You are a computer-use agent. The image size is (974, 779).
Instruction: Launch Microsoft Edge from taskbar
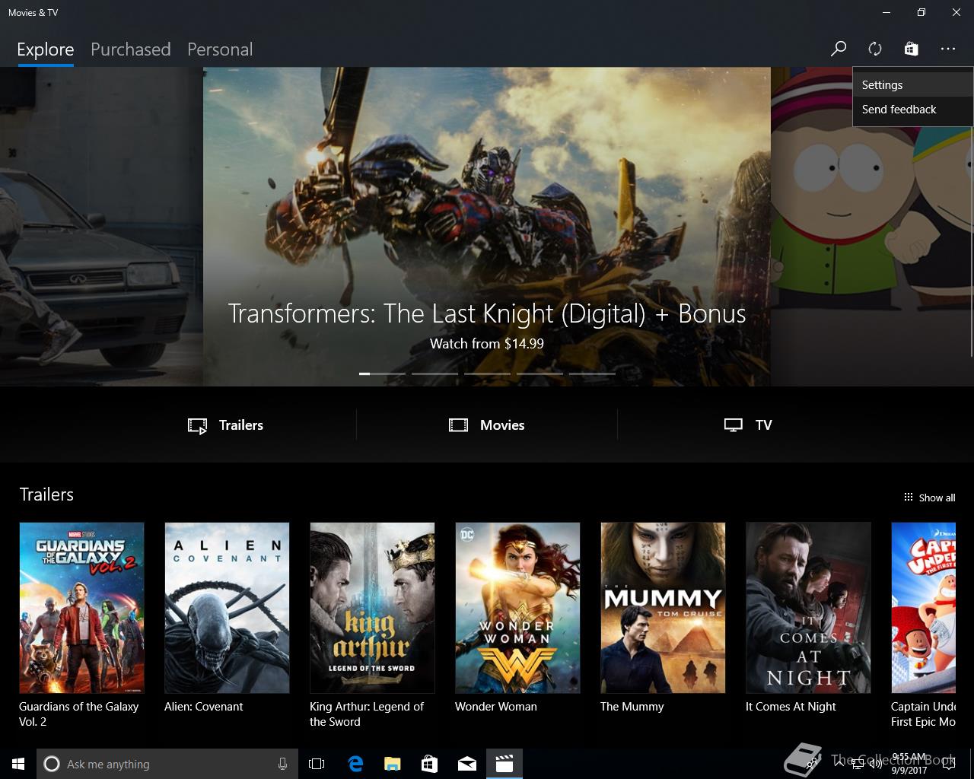(355, 764)
